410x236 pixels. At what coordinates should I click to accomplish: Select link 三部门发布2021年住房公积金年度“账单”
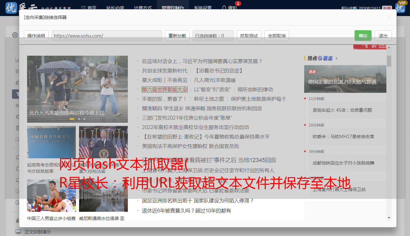tap(187, 118)
